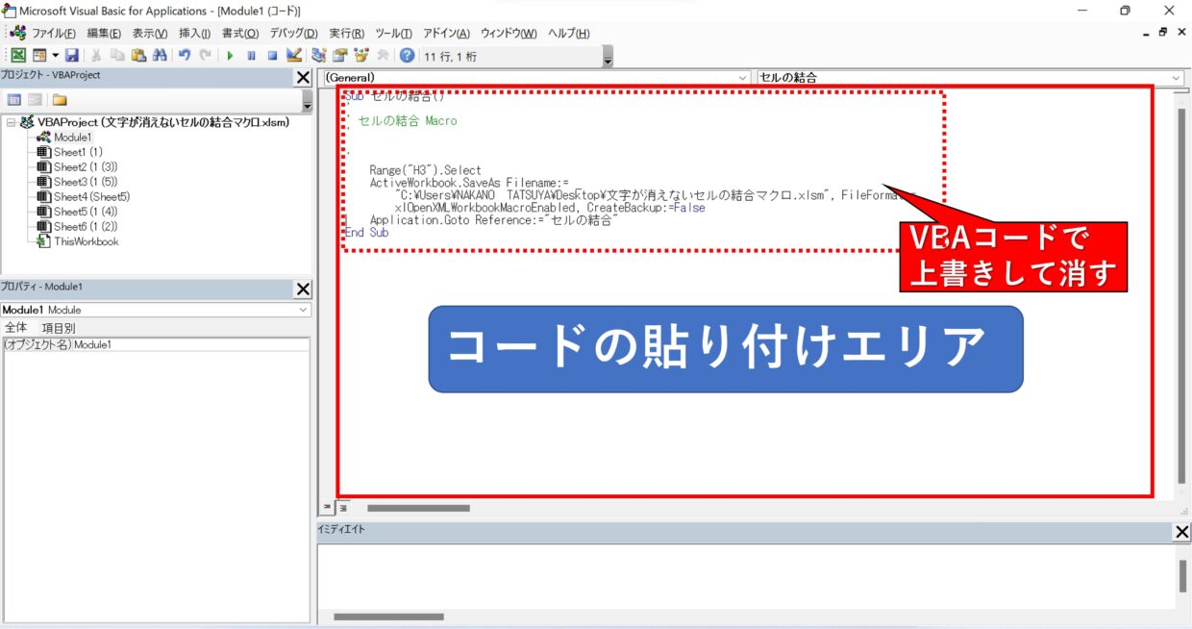Save the workbook with the floppy icon
1192x629 pixels.
[x=71, y=56]
